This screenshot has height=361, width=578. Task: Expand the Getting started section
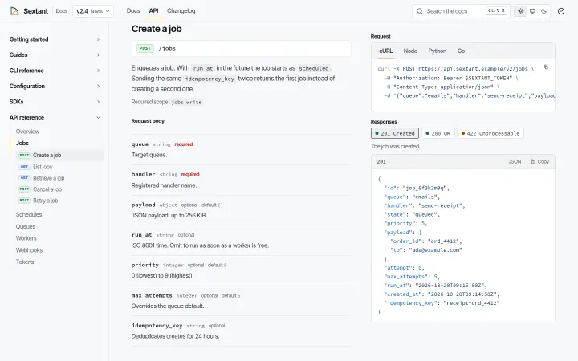(x=55, y=39)
